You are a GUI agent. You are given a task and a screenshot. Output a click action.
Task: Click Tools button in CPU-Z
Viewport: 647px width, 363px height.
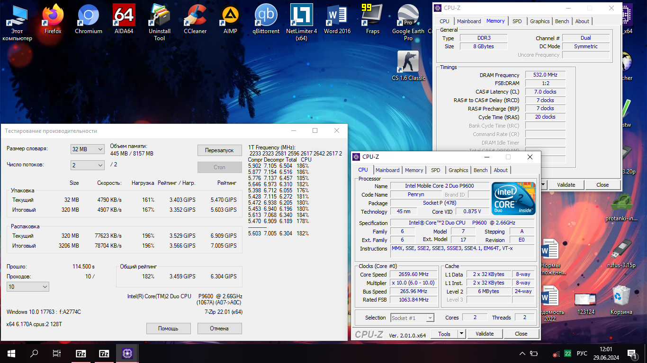pos(444,334)
